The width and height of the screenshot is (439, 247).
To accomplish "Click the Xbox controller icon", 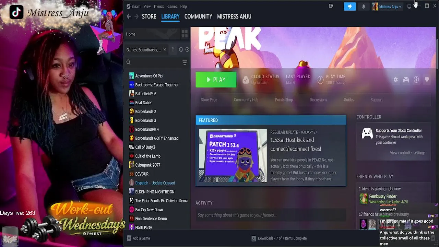I will [x=367, y=134].
